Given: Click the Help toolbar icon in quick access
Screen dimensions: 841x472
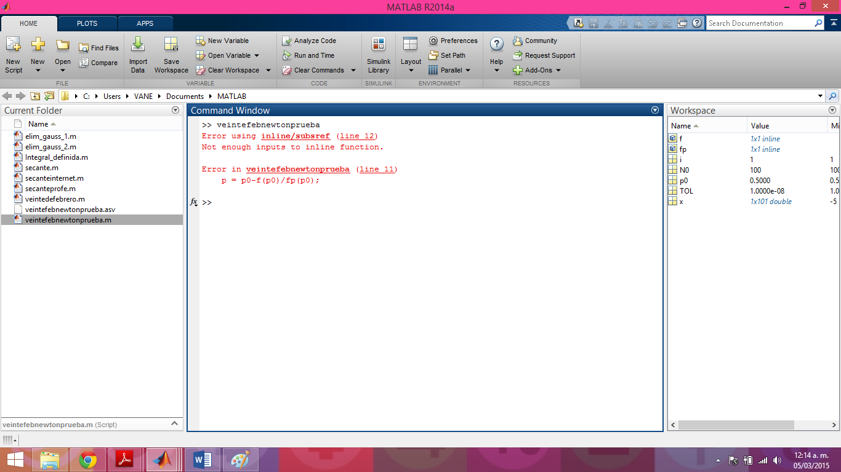Looking at the screenshot, I should point(697,23).
